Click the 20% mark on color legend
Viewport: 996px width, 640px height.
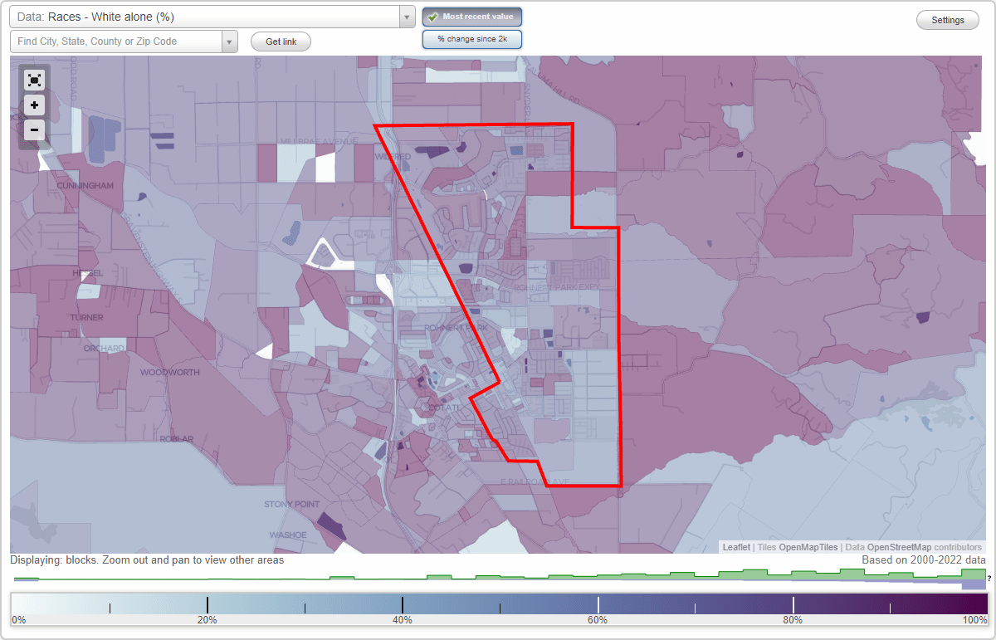(x=207, y=619)
